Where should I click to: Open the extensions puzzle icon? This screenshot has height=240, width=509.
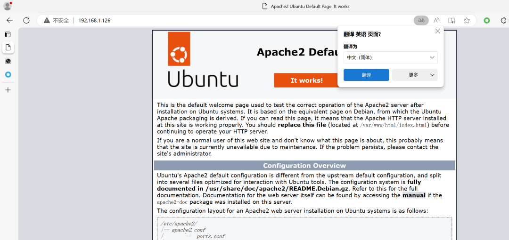point(503,20)
